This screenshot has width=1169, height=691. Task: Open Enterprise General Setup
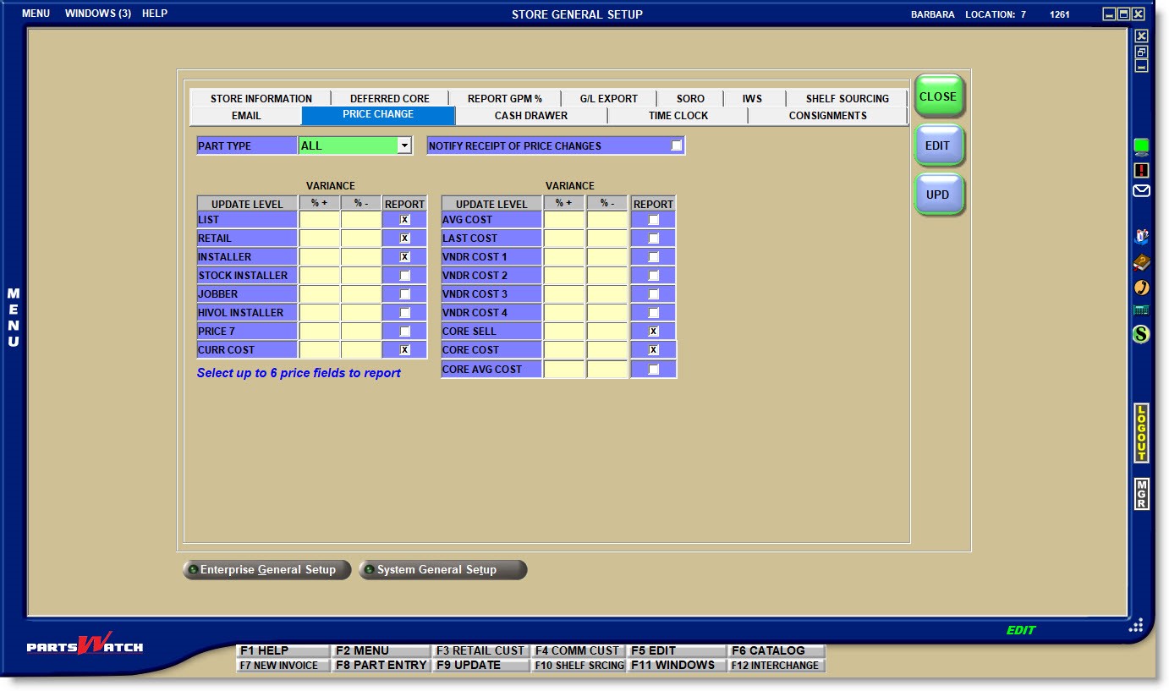266,570
